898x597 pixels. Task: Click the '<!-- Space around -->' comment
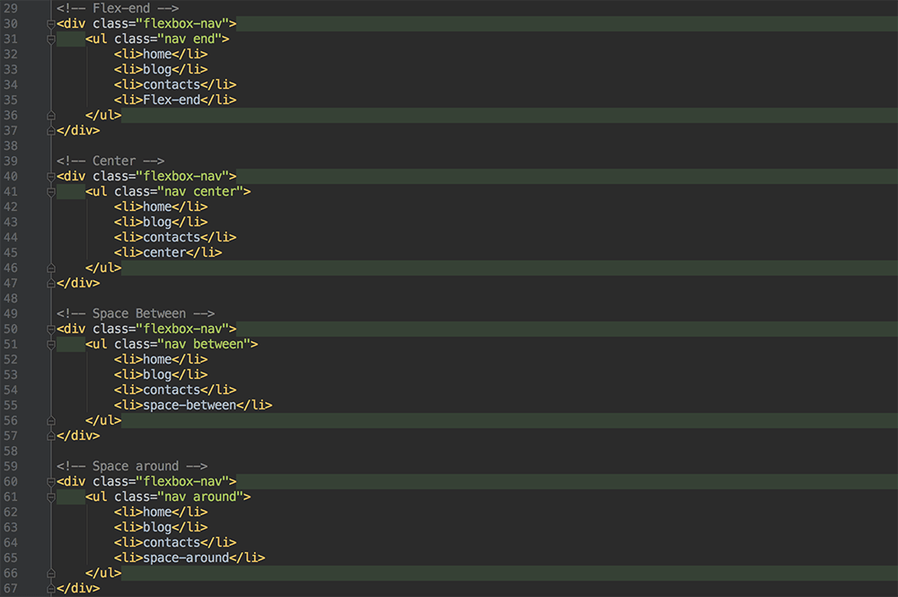(x=132, y=466)
